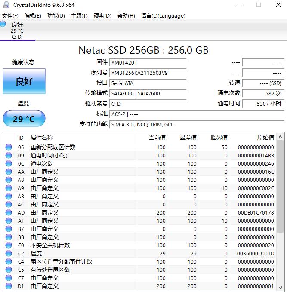
Task: Click status orb for C0 不安全关机计数
Action: point(9,245)
